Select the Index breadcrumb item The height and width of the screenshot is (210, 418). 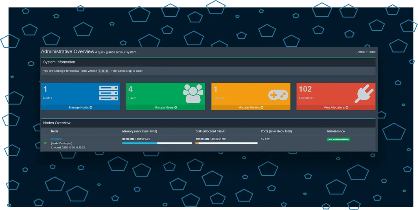coord(372,52)
